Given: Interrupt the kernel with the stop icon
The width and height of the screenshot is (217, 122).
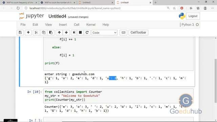Looking at the screenshot, I should [x=80, y=33].
